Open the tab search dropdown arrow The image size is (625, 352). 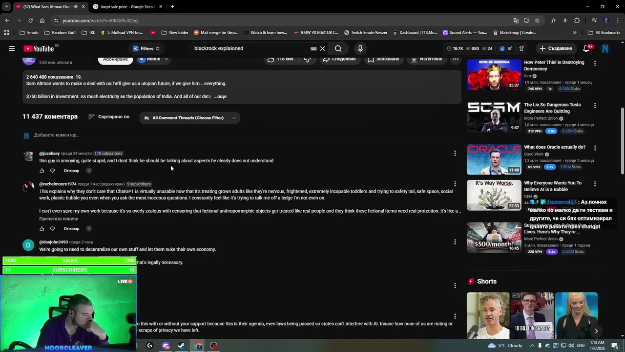(x=6, y=7)
